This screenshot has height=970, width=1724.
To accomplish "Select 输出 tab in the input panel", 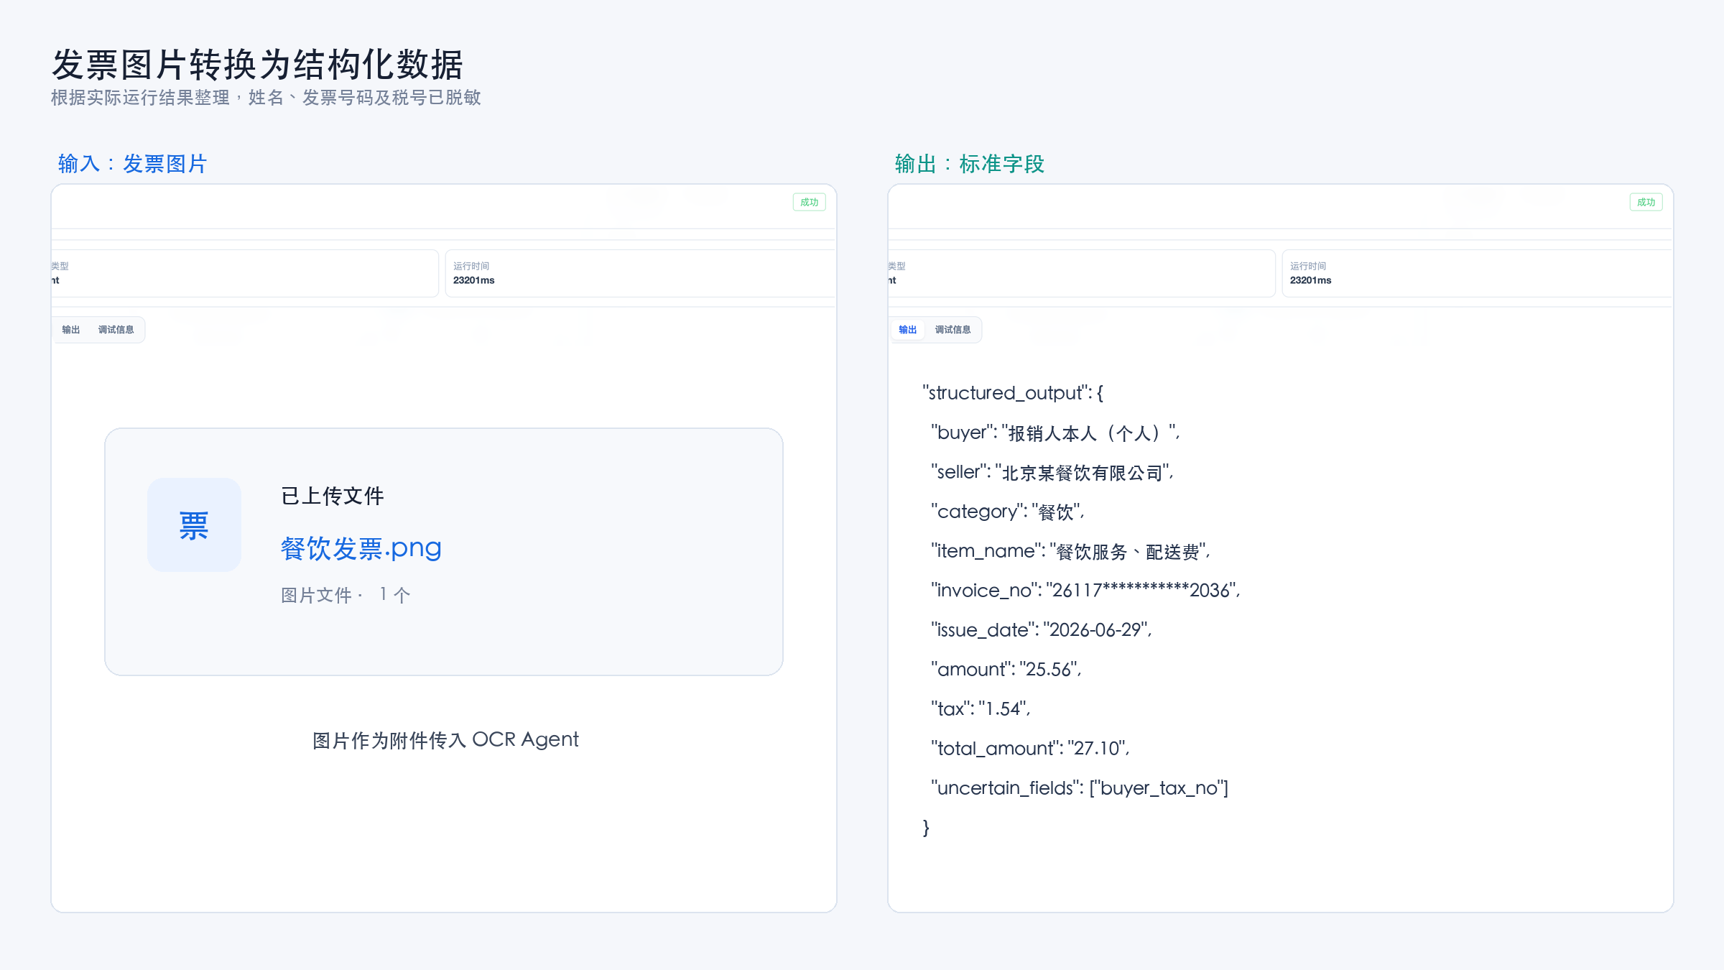I will [x=71, y=330].
